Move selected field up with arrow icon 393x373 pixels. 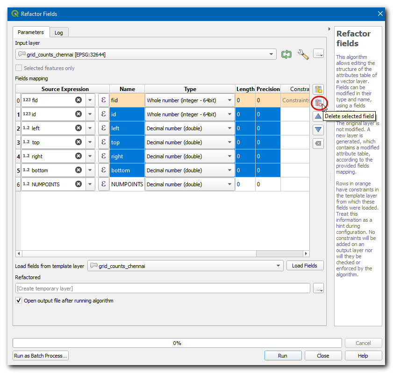click(318, 116)
